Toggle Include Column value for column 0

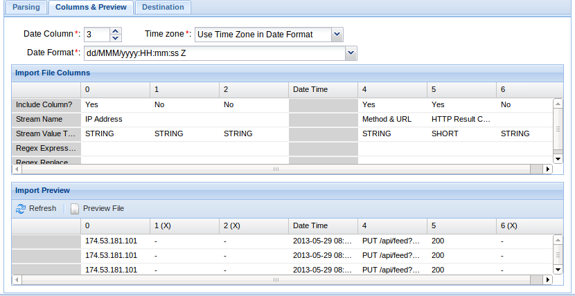(x=114, y=104)
